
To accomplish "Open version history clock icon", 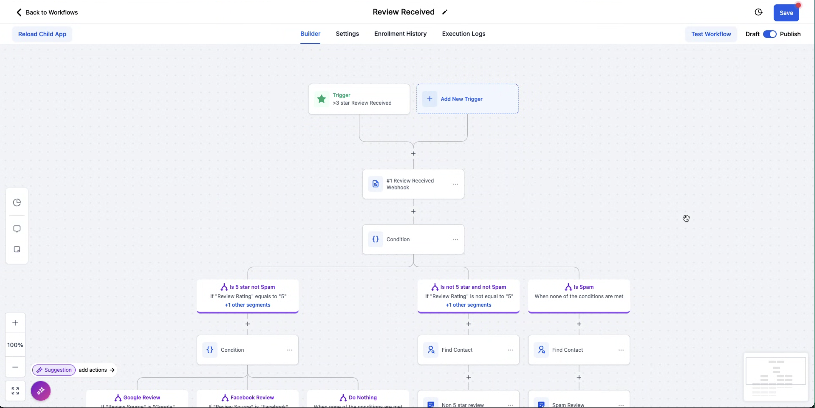I will [758, 12].
